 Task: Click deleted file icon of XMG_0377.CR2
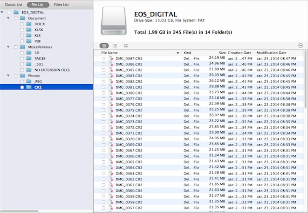pos(111,99)
